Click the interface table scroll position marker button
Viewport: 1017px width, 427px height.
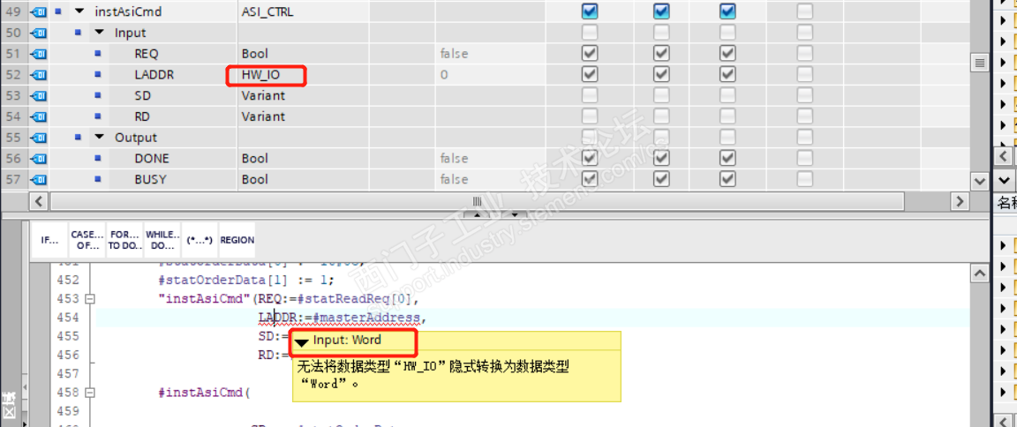[x=980, y=63]
